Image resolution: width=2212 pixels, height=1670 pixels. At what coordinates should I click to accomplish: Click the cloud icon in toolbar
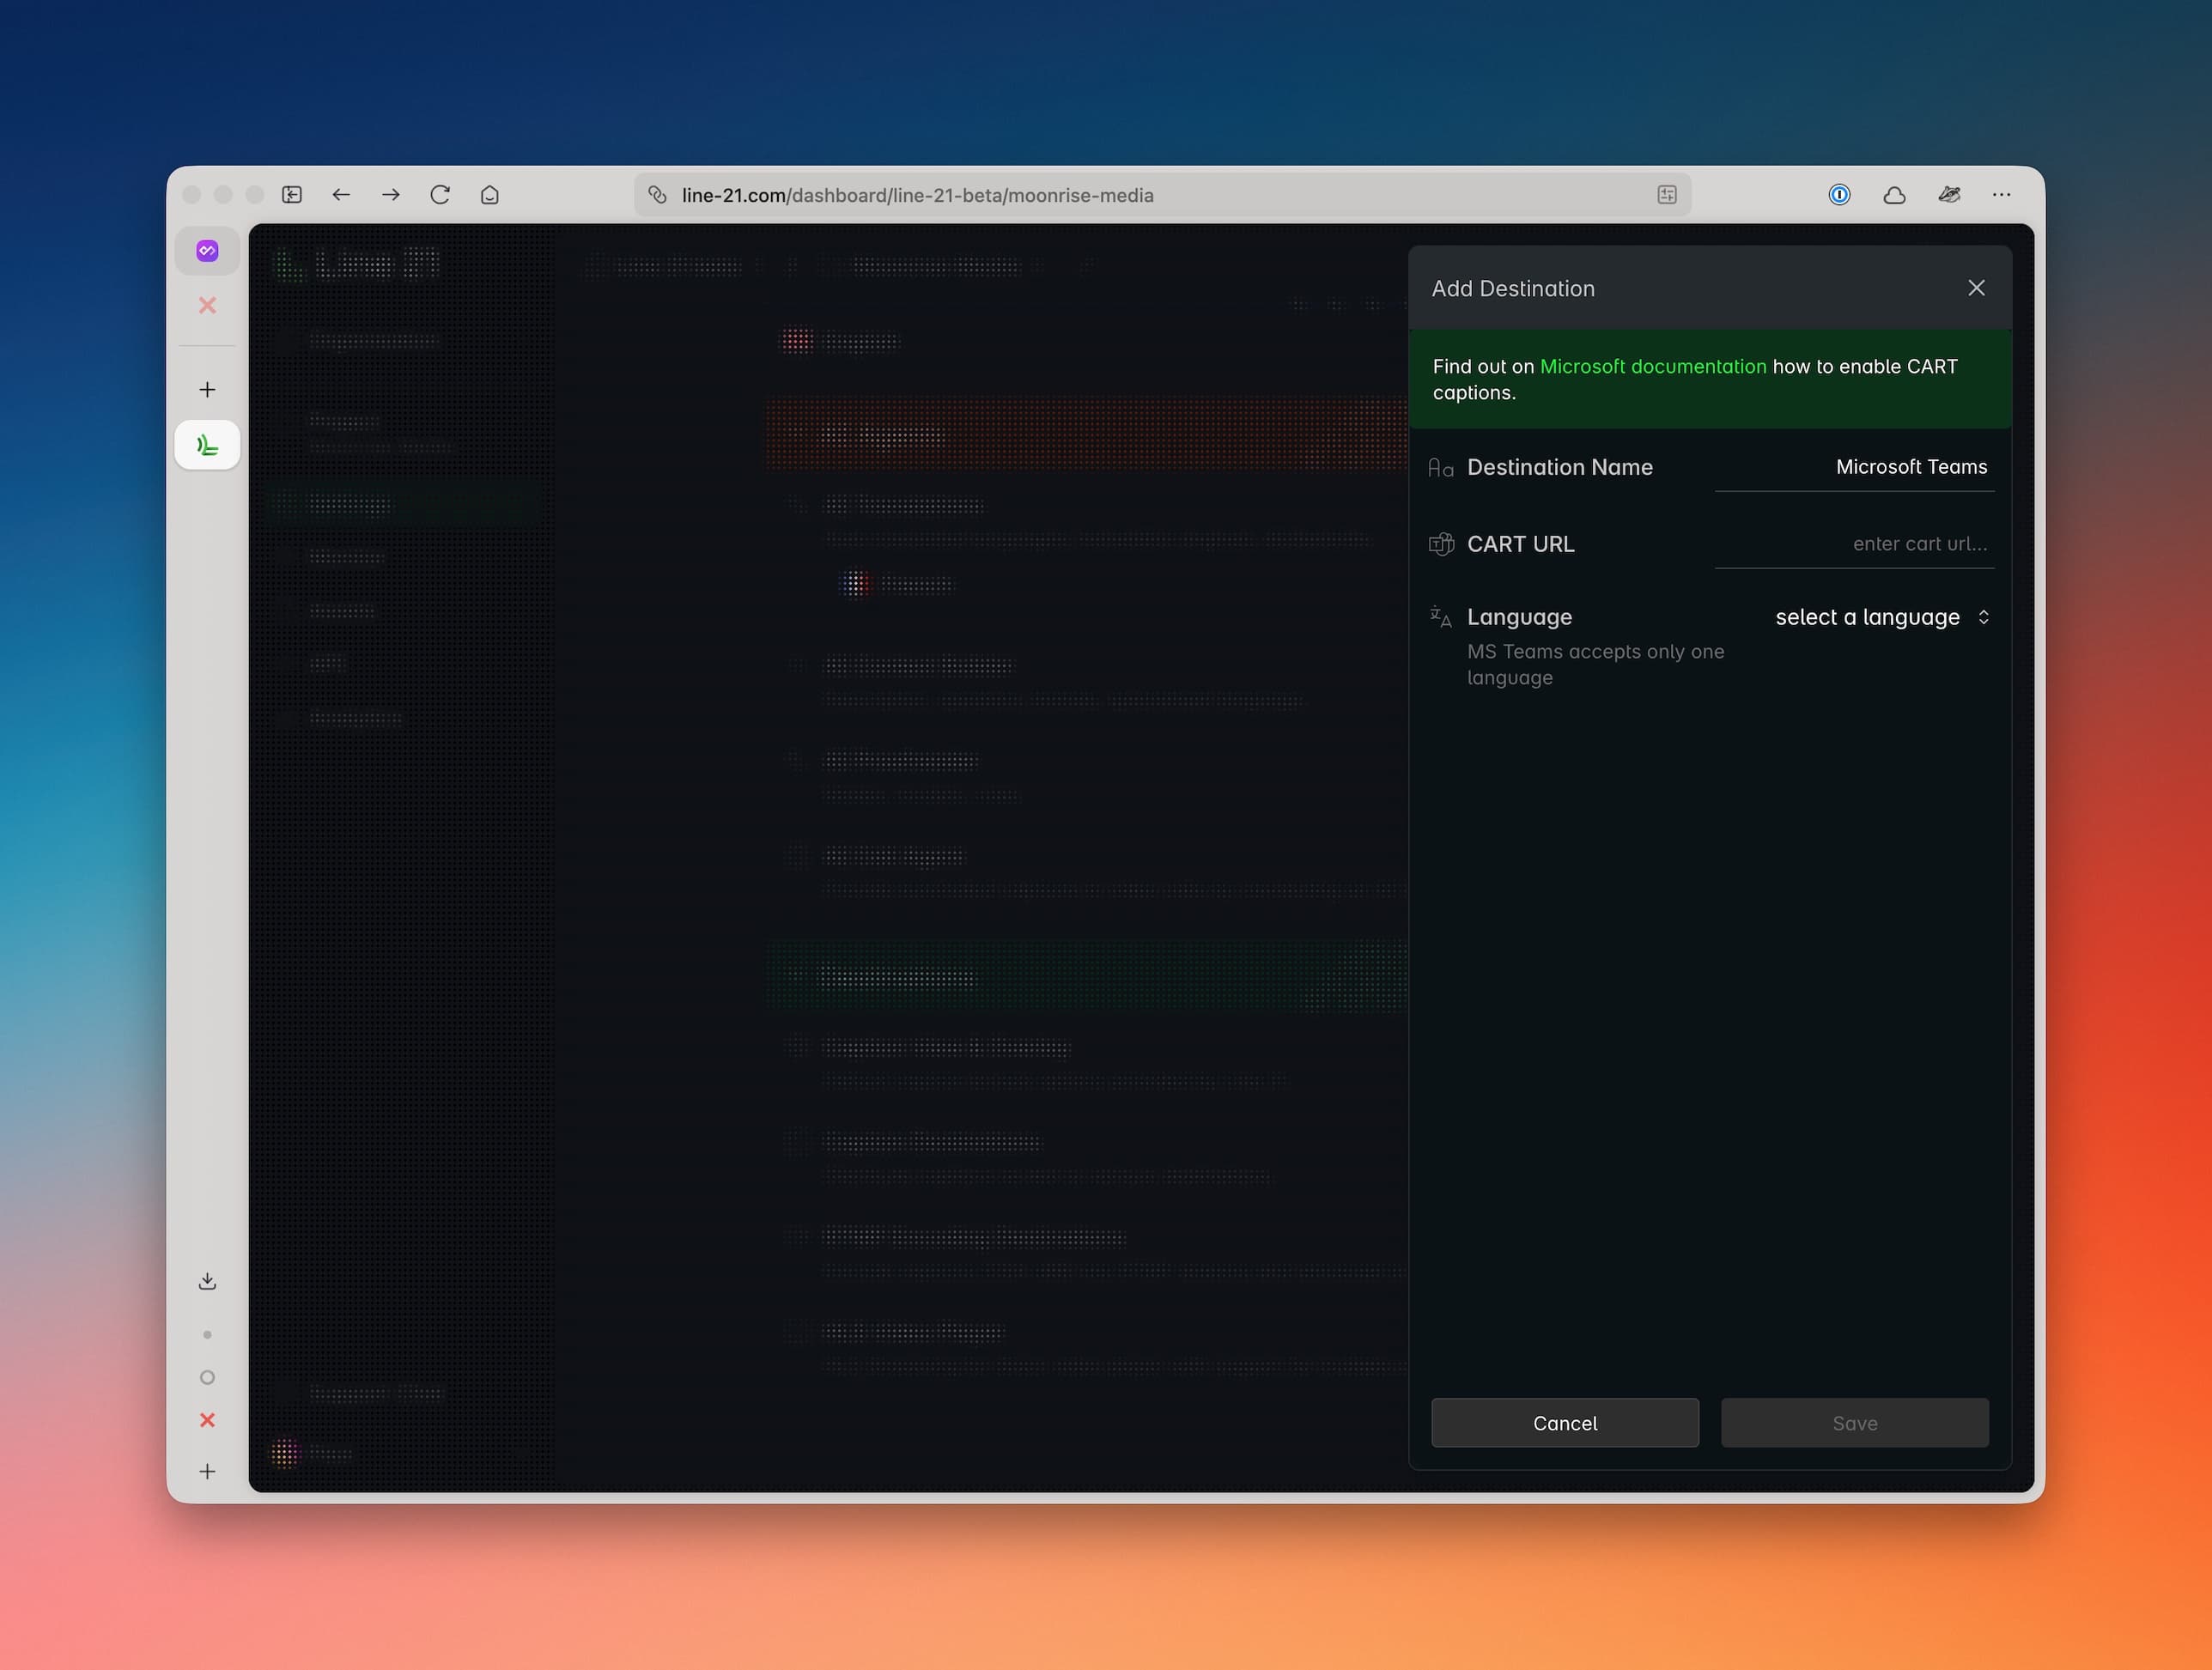tap(1893, 195)
